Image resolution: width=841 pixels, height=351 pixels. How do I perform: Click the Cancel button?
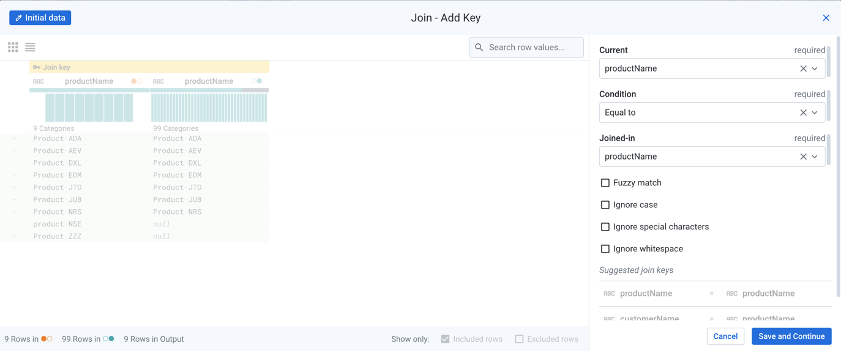pyautogui.click(x=725, y=336)
